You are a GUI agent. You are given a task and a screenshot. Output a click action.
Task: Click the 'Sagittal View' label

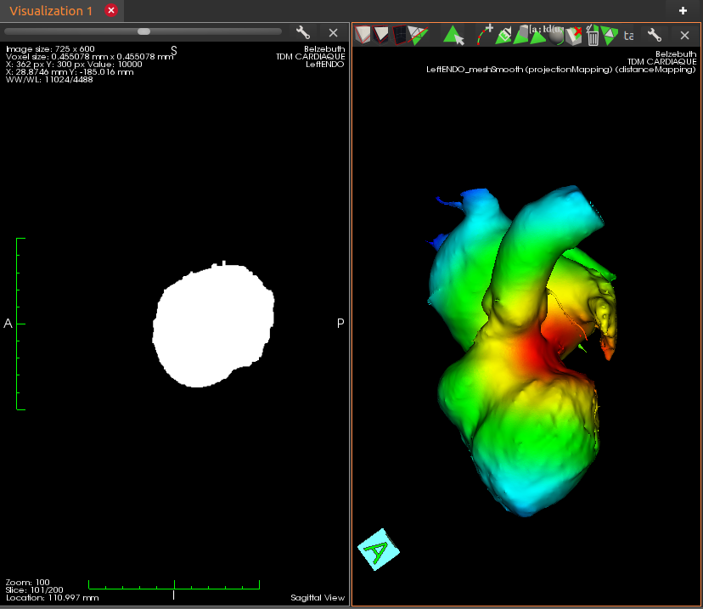tap(318, 598)
